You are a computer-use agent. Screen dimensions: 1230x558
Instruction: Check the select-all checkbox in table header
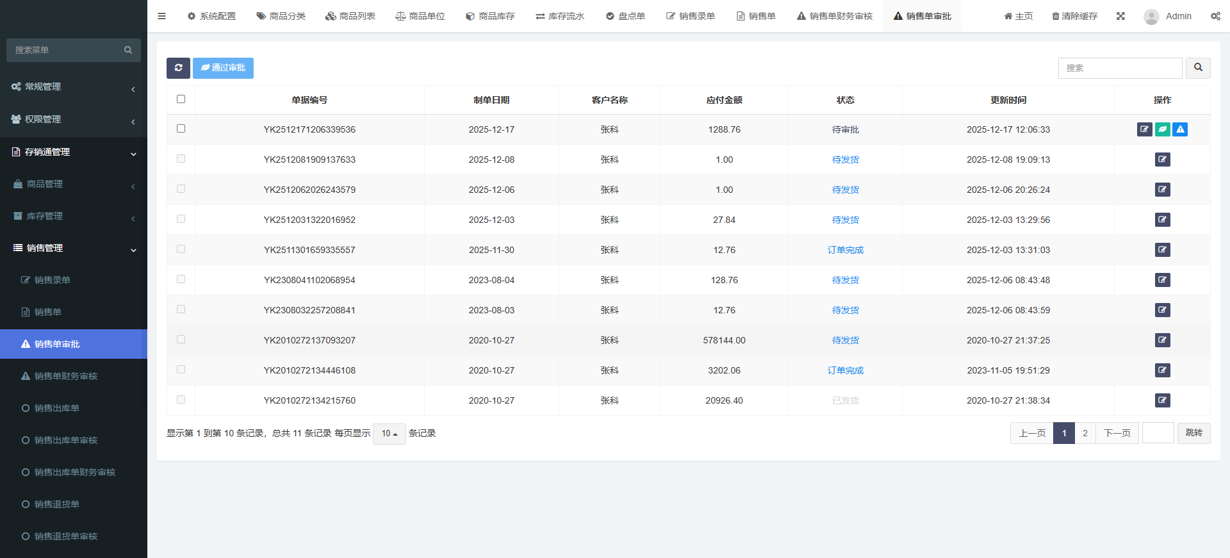181,99
